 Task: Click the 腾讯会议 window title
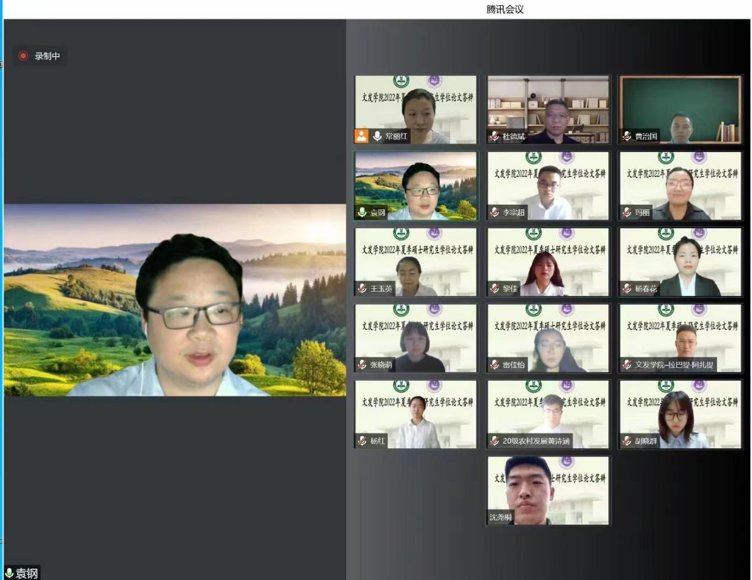(x=504, y=9)
